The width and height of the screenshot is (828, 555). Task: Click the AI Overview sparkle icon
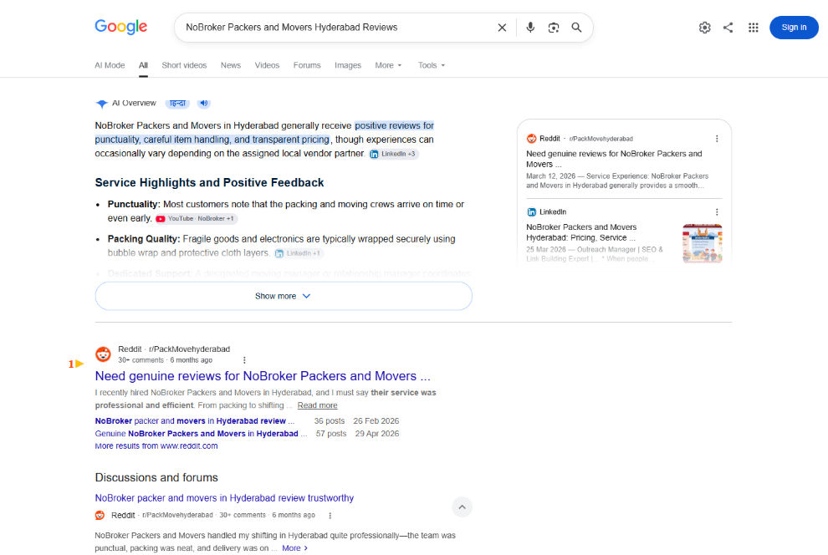(x=101, y=104)
